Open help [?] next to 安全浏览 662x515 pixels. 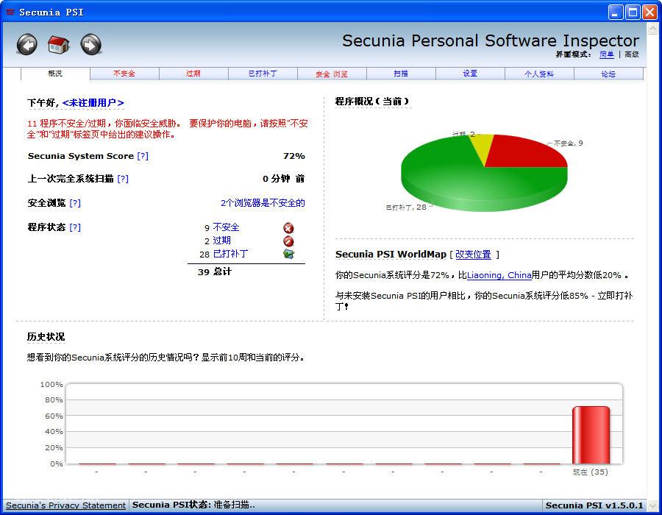75,203
